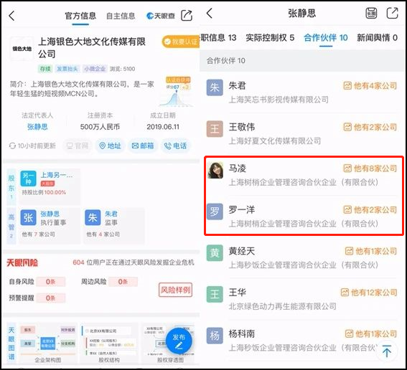Open shareholder 上海另一… link
407x370 pixels.
point(57,175)
